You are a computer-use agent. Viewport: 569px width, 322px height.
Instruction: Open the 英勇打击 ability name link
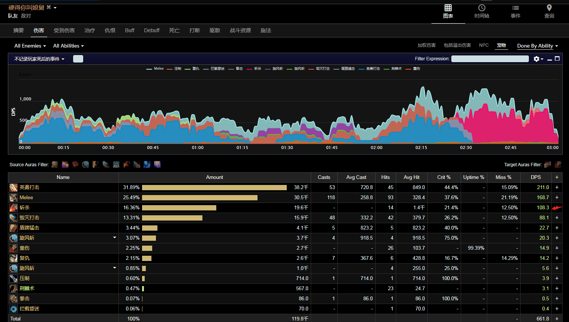point(29,187)
